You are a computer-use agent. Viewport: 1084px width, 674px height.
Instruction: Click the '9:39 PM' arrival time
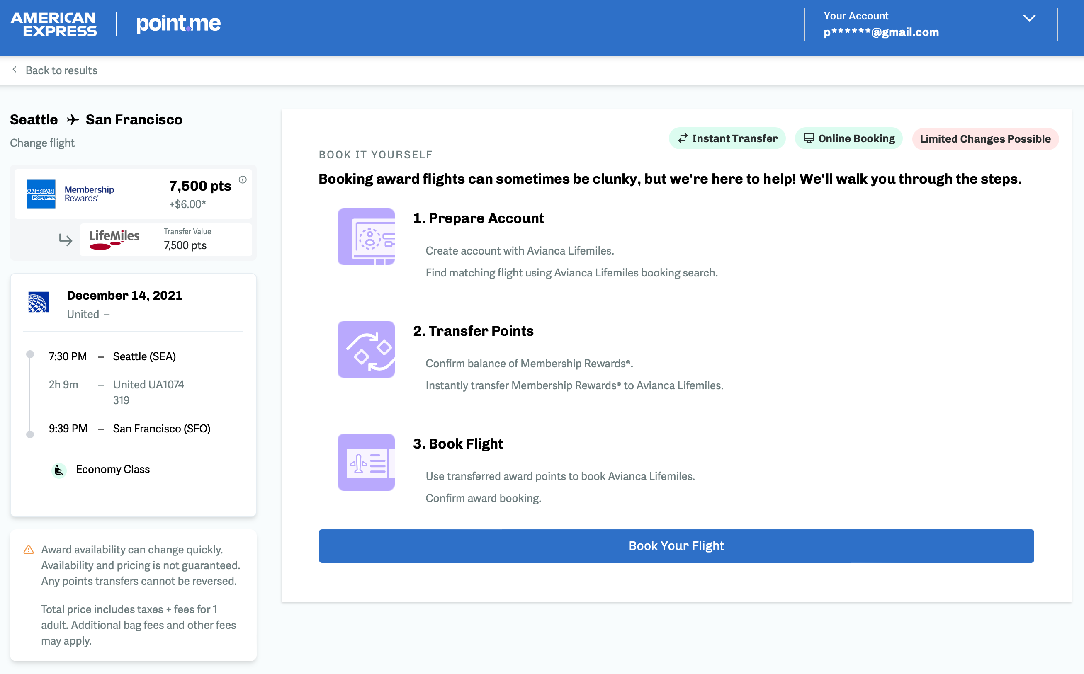pyautogui.click(x=68, y=429)
